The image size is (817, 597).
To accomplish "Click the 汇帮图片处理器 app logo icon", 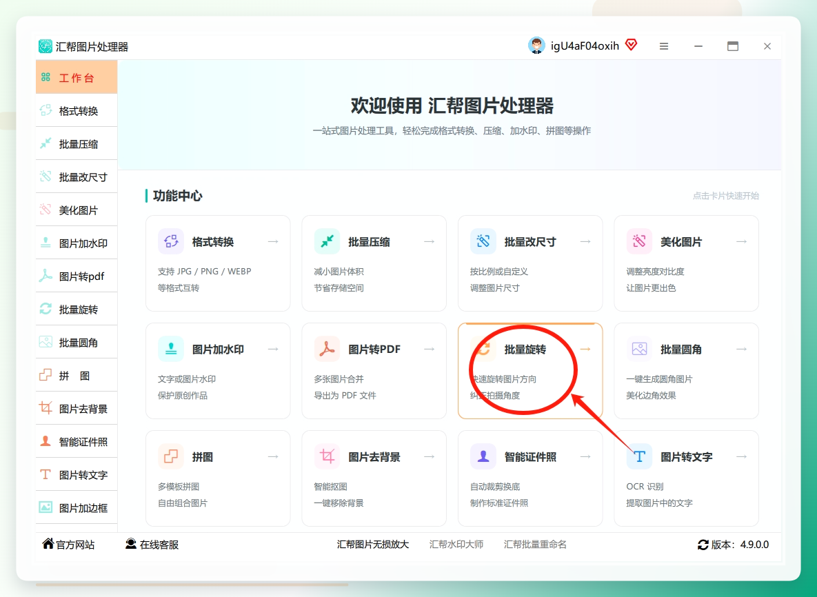I will click(x=46, y=46).
